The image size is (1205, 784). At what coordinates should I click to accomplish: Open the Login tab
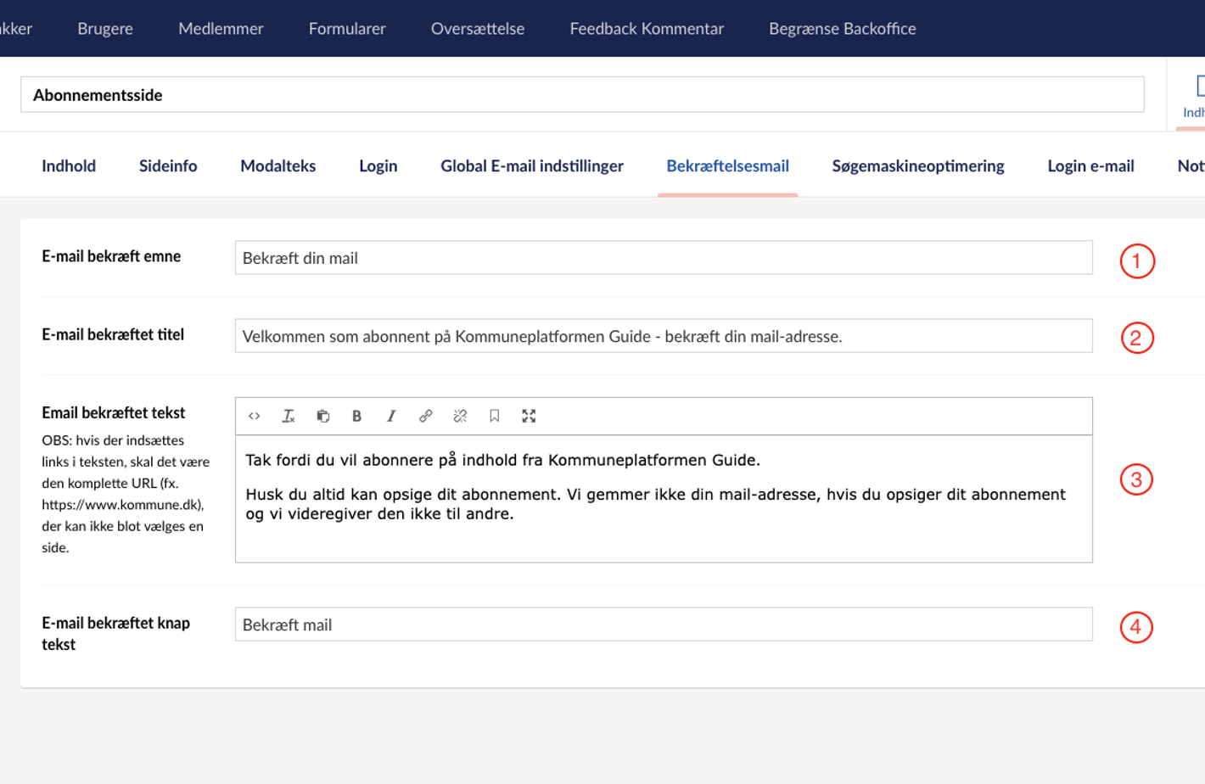point(378,165)
